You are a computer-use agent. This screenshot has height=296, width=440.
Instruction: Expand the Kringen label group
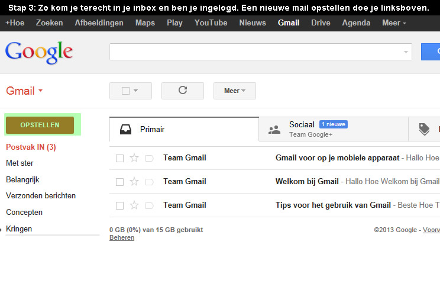[x=1, y=230]
